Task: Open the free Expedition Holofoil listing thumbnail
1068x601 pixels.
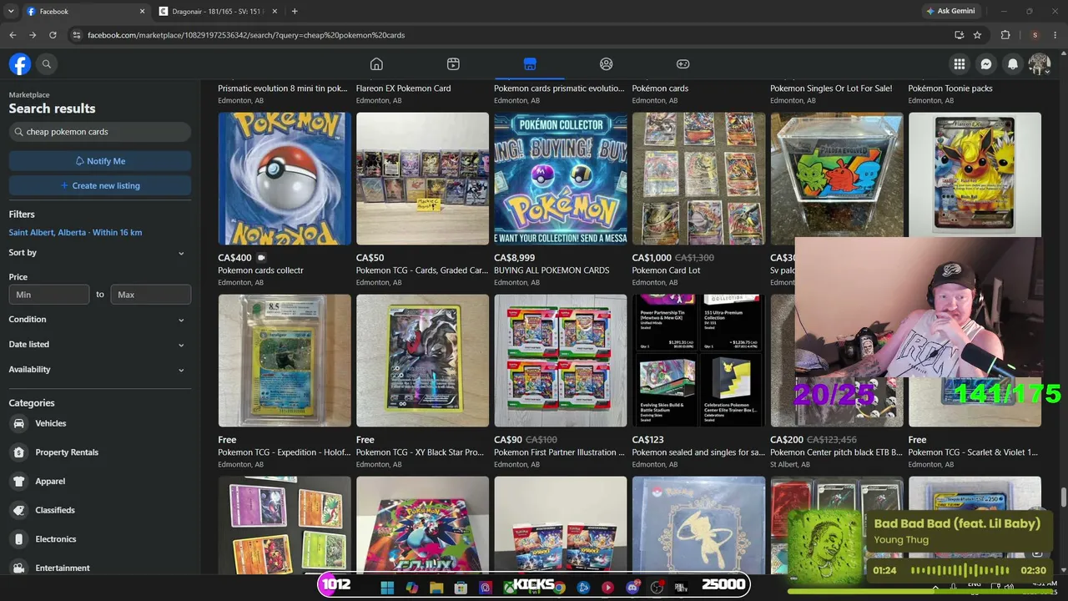Action: tap(285, 361)
